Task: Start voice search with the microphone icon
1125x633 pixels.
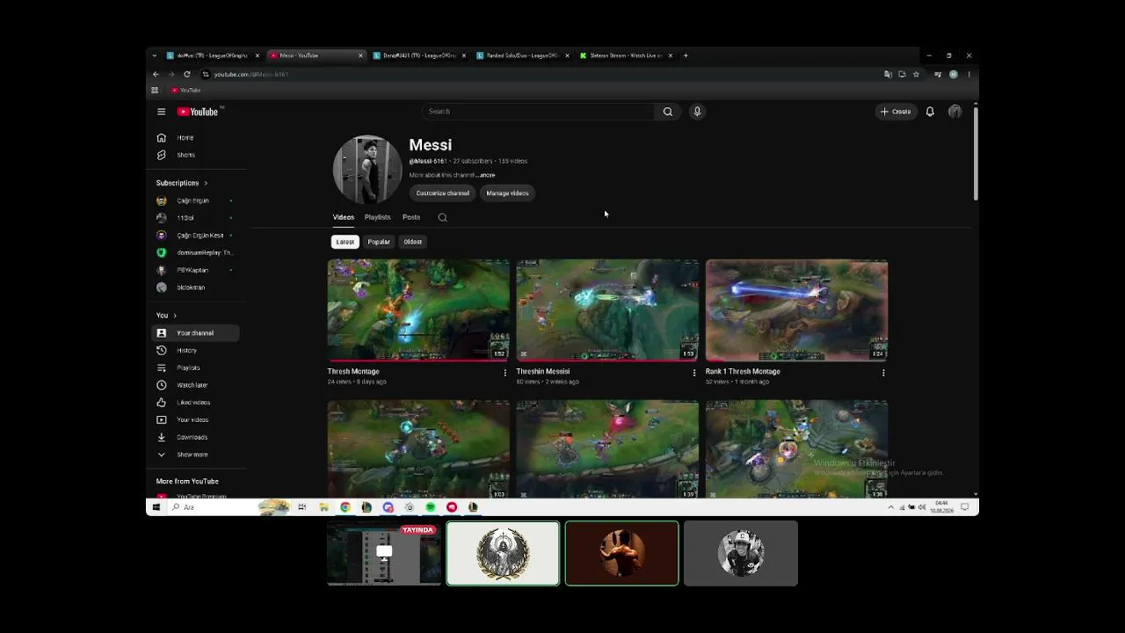Action: click(697, 112)
